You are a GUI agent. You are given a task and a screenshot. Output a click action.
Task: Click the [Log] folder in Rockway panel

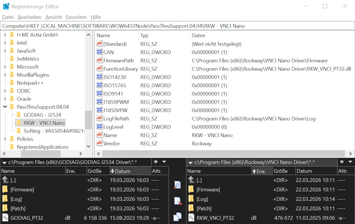(202, 199)
